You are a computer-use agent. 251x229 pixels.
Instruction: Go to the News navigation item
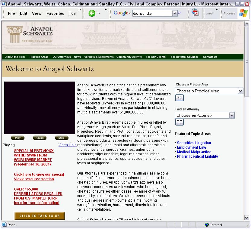[x=77, y=57]
